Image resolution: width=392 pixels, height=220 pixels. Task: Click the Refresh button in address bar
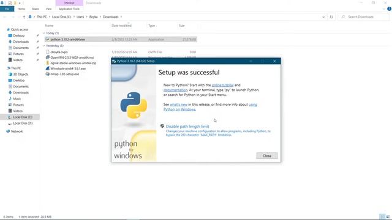pyautogui.click(x=331, y=17)
